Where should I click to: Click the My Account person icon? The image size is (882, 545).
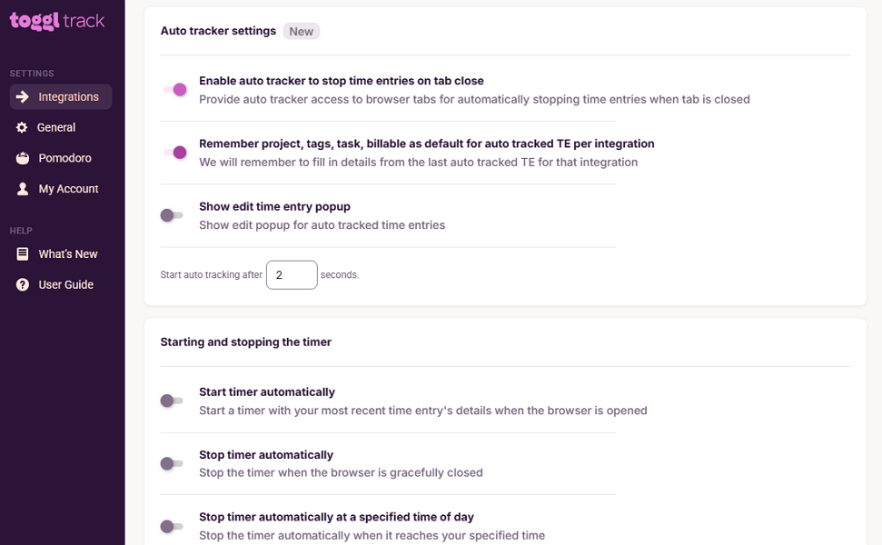pos(23,189)
